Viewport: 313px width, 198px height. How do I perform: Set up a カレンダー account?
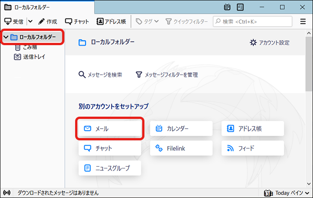pos(181,129)
